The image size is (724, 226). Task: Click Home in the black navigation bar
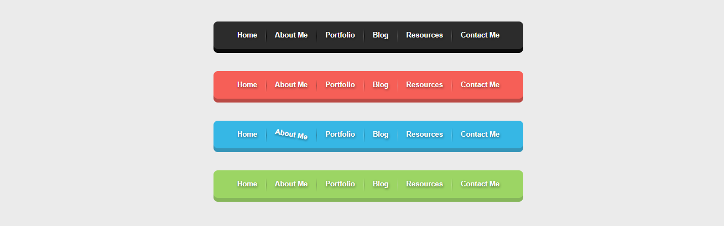[247, 35]
